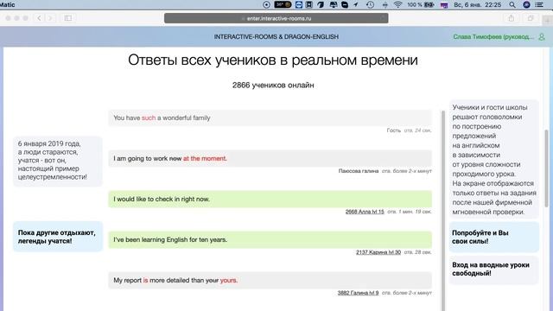This screenshot has width=553, height=311.
Task: Click answer 'You have such a wonderful family'
Action: pyautogui.click(x=270, y=117)
